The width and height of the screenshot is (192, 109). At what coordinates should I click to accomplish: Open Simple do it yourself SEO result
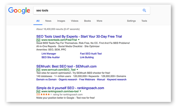coord(70,88)
